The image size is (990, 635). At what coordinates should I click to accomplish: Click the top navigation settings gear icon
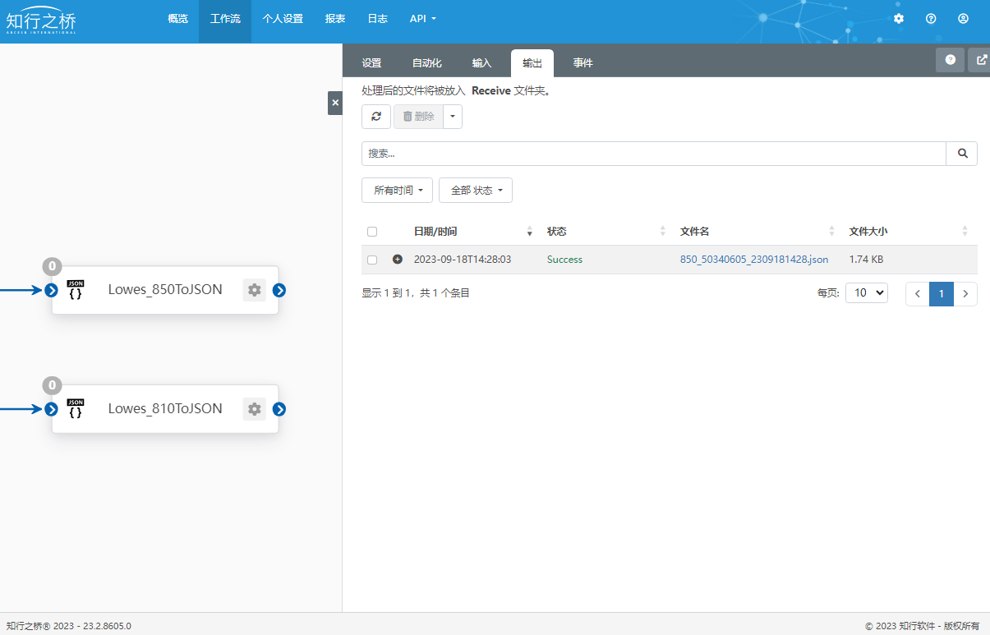coord(899,19)
